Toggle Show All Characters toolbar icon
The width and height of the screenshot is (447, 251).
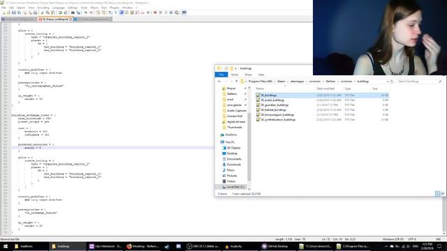[x=116, y=13]
